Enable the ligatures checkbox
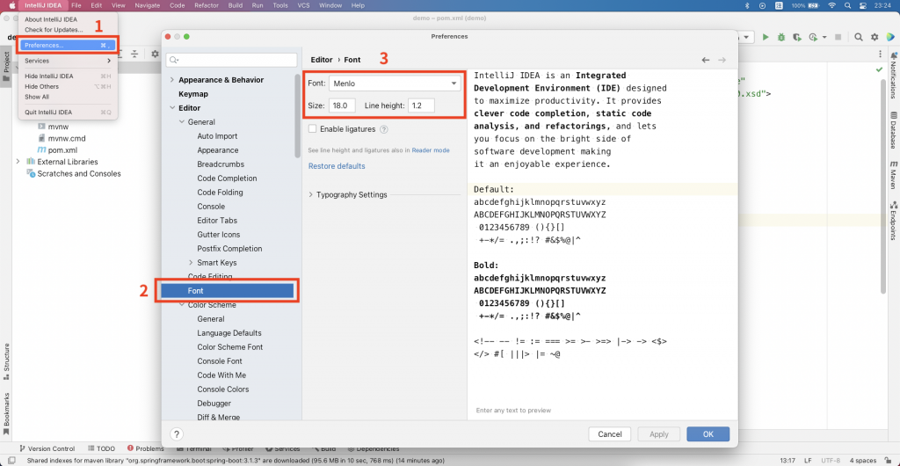Image resolution: width=900 pixels, height=466 pixels. click(313, 129)
